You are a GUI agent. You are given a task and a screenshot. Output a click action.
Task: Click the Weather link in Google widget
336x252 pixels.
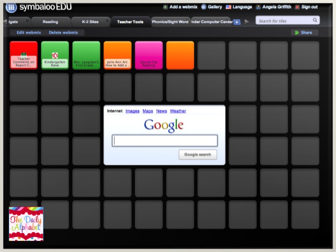pyautogui.click(x=178, y=111)
